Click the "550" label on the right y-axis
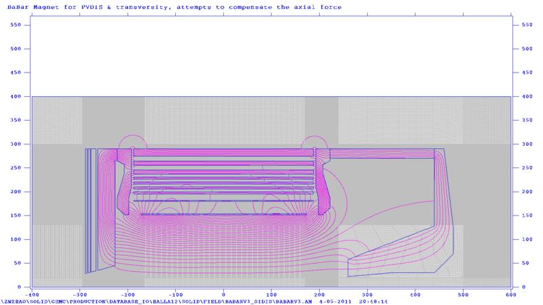The height and width of the screenshot is (305, 543). 527,25
